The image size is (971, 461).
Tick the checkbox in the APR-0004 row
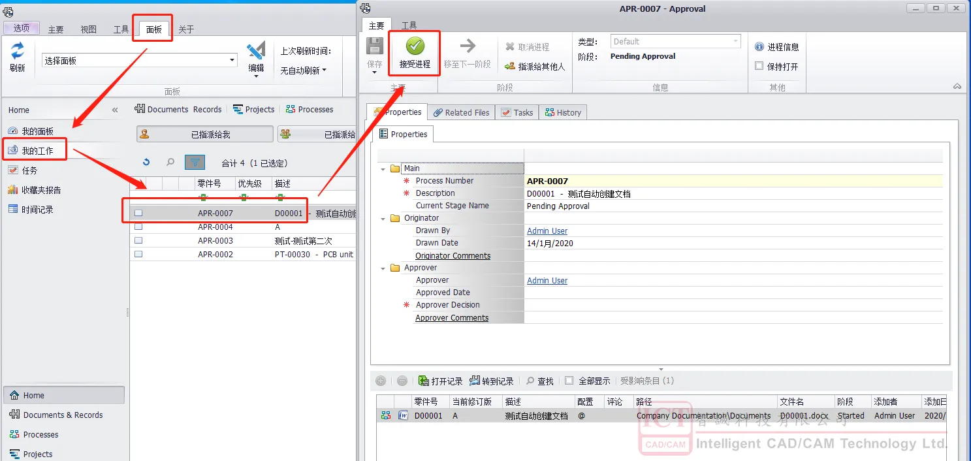(x=138, y=227)
